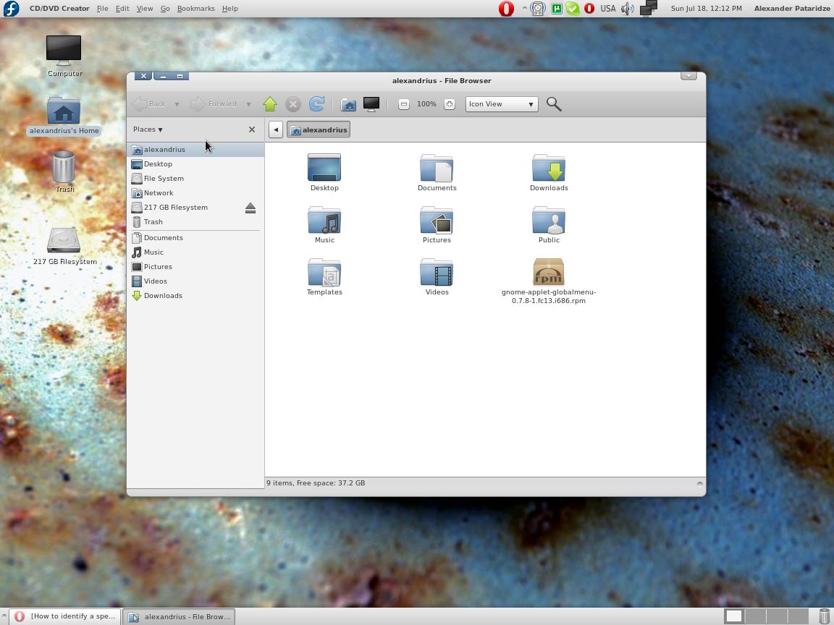Eject the 217 GB Filesystem volume
Viewport: 834px width, 625px height.
coord(250,208)
